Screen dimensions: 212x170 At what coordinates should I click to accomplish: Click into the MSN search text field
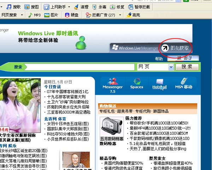(x=79, y=67)
